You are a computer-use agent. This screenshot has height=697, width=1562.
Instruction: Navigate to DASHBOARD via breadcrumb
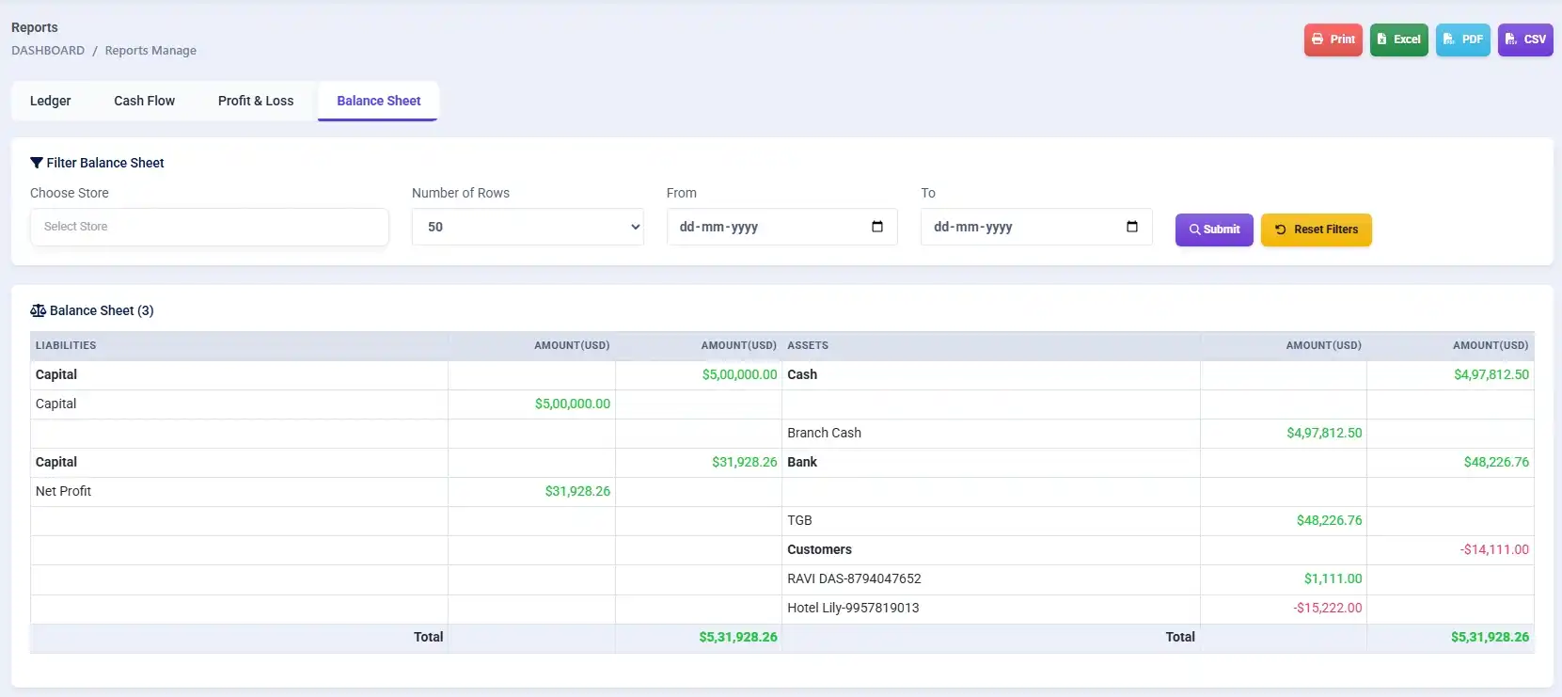[48, 51]
